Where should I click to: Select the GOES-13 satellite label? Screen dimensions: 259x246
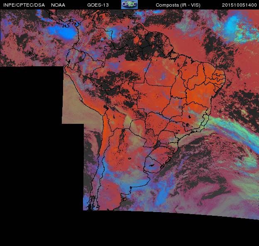click(x=98, y=5)
